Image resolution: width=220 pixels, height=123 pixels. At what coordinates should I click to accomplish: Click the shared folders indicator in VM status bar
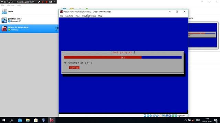[161, 115]
